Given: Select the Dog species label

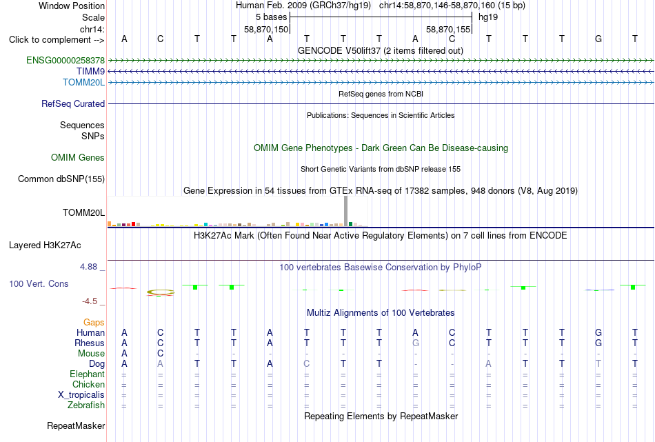Looking at the screenshot, I should (97, 364).
